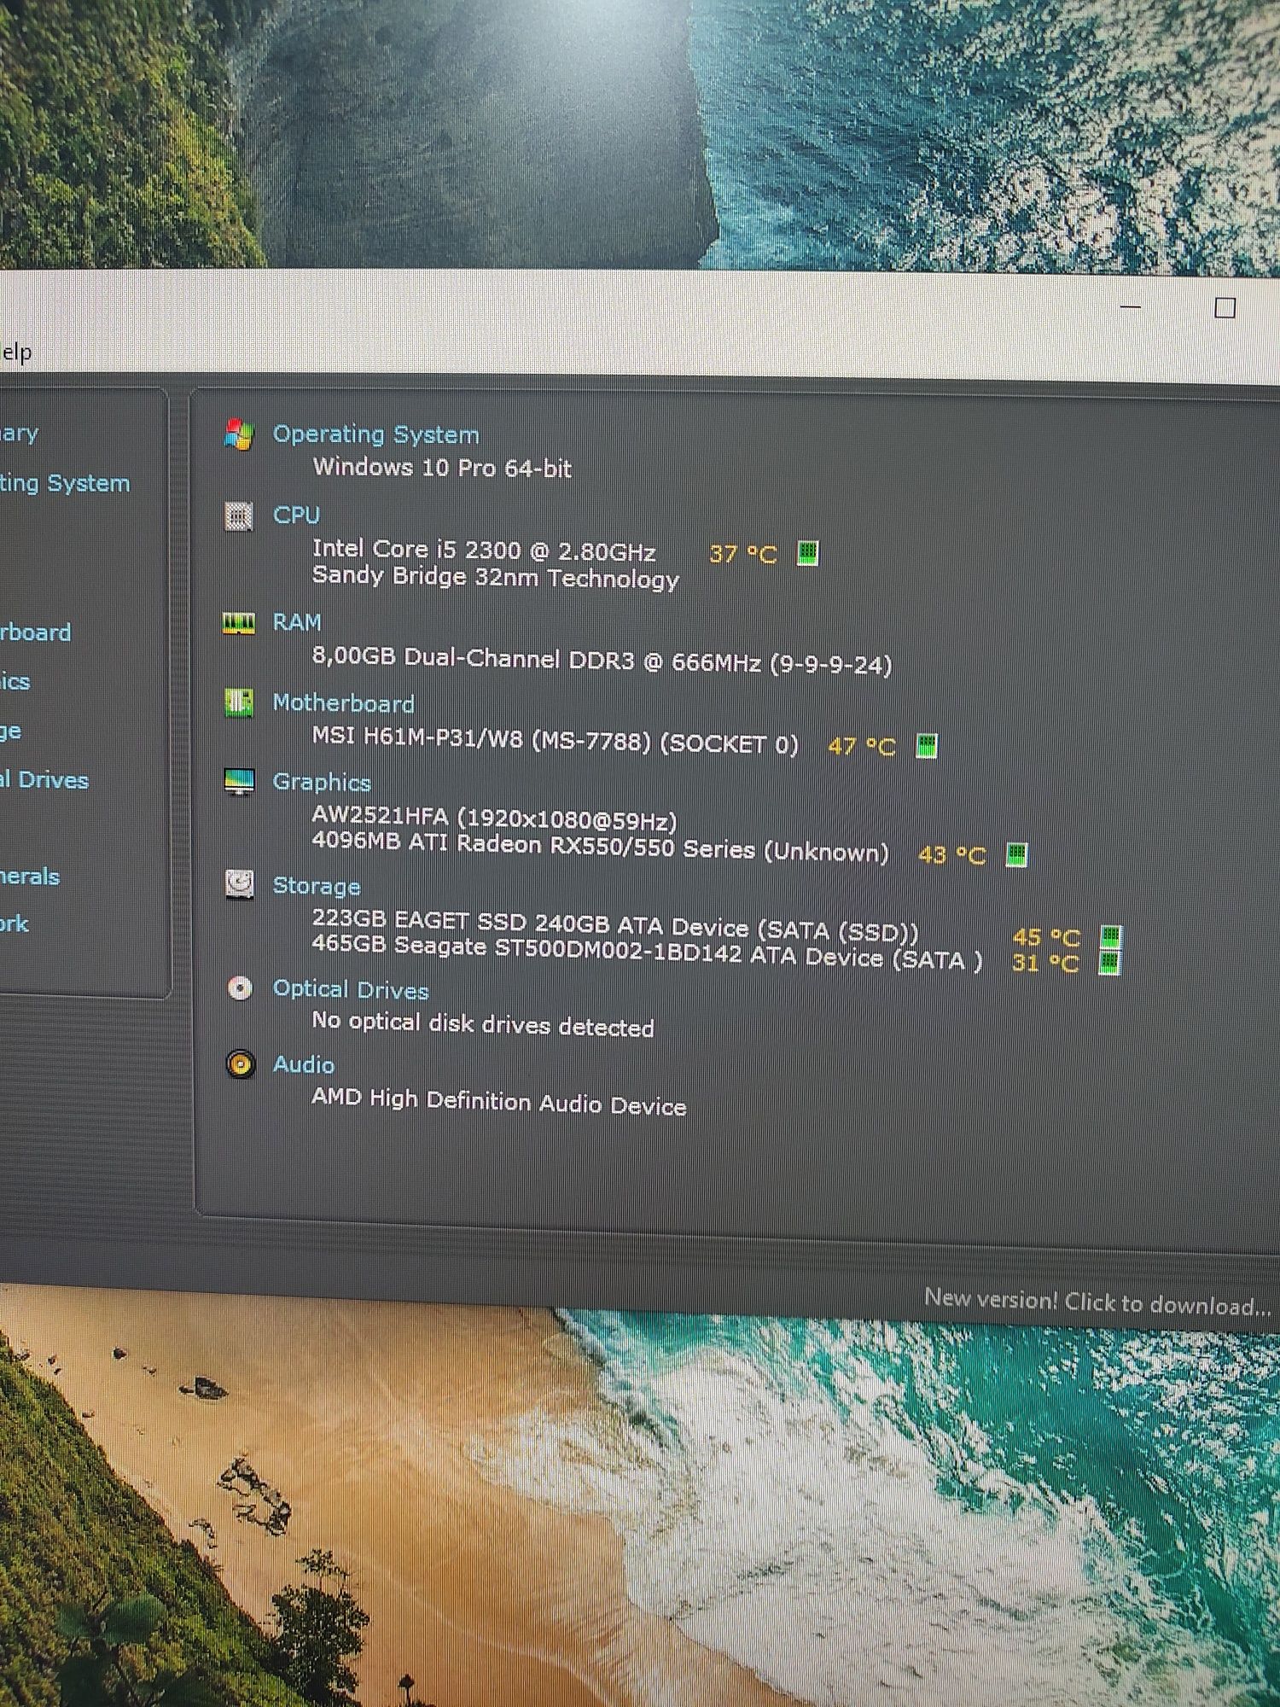Click the CPU temperature indicator icon beside 37 °C

pyautogui.click(x=807, y=553)
